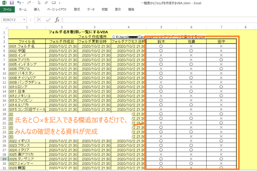Open the Undo history dropdown arrow
The height and width of the screenshot is (171, 257).
click(x=23, y=3)
